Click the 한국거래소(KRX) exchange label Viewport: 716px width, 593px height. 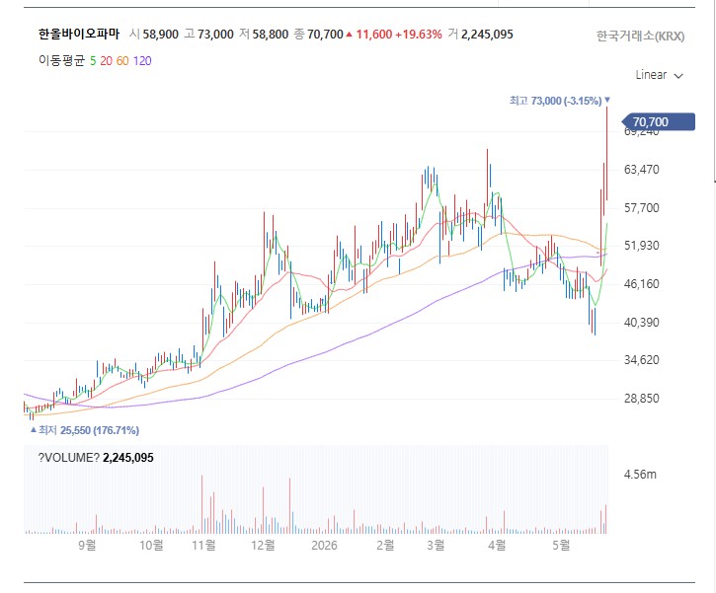tap(640, 37)
